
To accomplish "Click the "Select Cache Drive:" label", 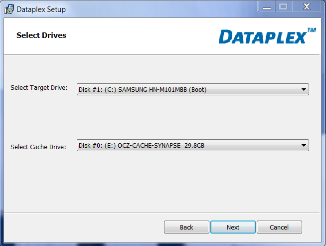I will (38, 147).
